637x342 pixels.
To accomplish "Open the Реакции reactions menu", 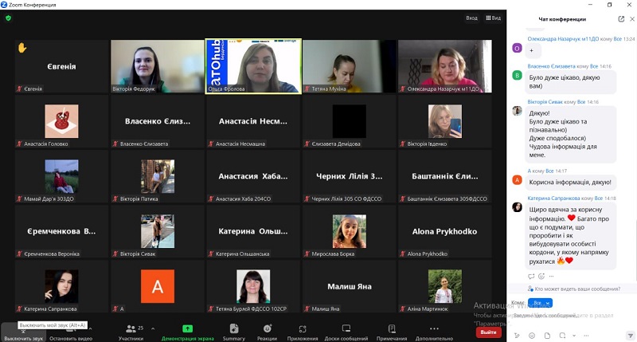I will [267, 331].
